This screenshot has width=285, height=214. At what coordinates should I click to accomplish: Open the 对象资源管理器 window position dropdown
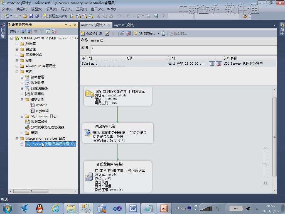coord(66,25)
